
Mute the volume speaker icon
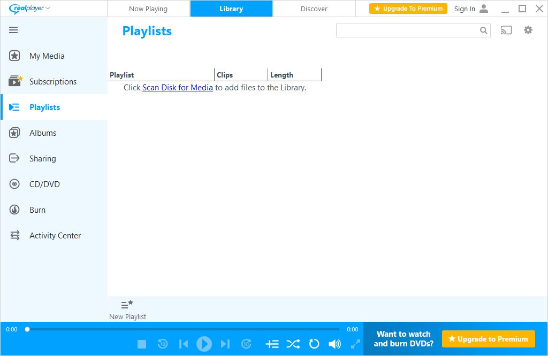pyautogui.click(x=334, y=344)
